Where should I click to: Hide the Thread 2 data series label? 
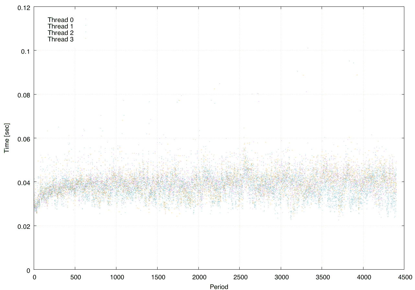(x=61, y=33)
